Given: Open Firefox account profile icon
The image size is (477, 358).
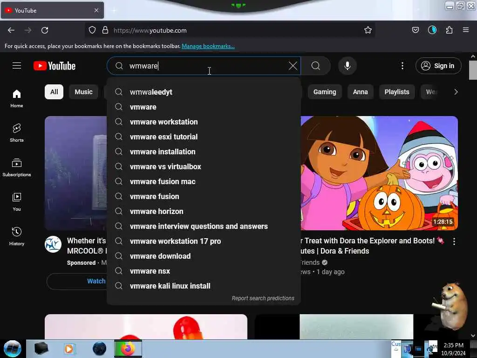Looking at the screenshot, I should click(x=432, y=30).
